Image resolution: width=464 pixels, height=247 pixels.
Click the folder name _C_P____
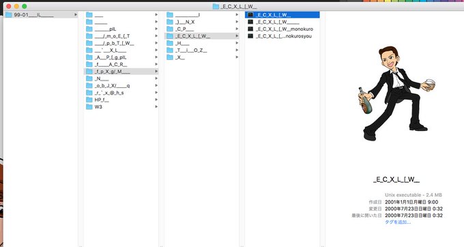[185, 29]
